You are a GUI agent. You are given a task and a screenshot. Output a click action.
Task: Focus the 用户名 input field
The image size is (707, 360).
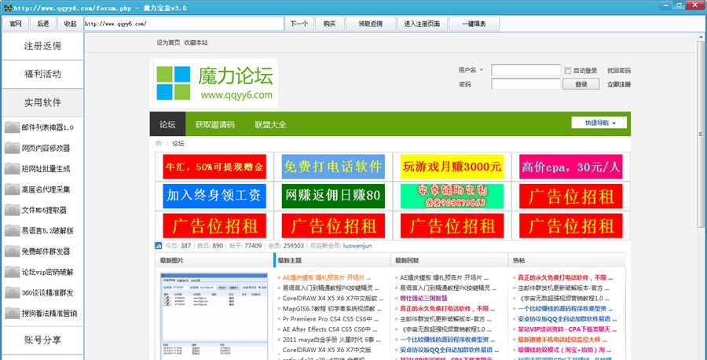click(x=526, y=71)
